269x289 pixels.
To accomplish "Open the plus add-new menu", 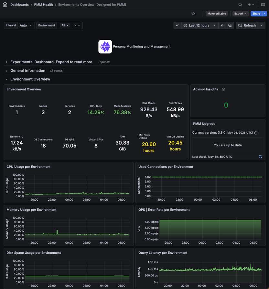I will (x=251, y=5).
